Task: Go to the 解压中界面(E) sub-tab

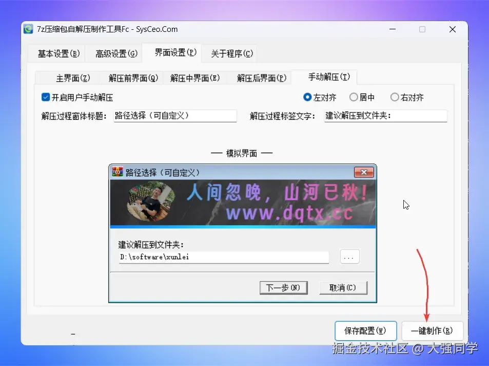Action: tap(195, 78)
